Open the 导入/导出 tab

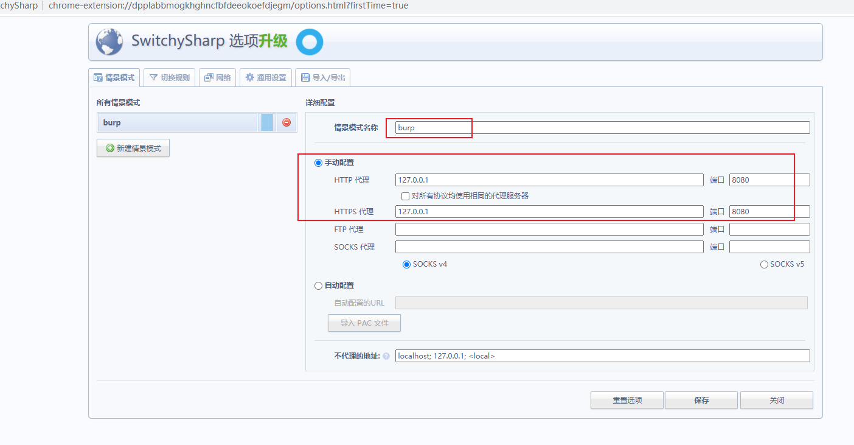pyautogui.click(x=322, y=77)
